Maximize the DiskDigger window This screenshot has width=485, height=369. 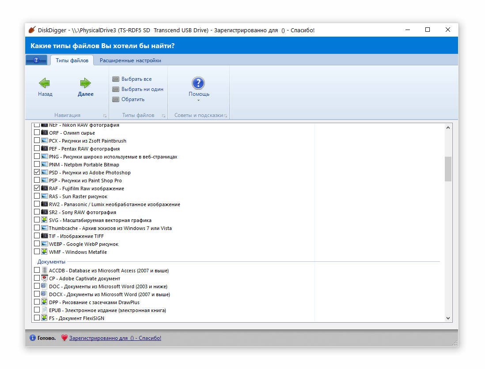click(428, 30)
